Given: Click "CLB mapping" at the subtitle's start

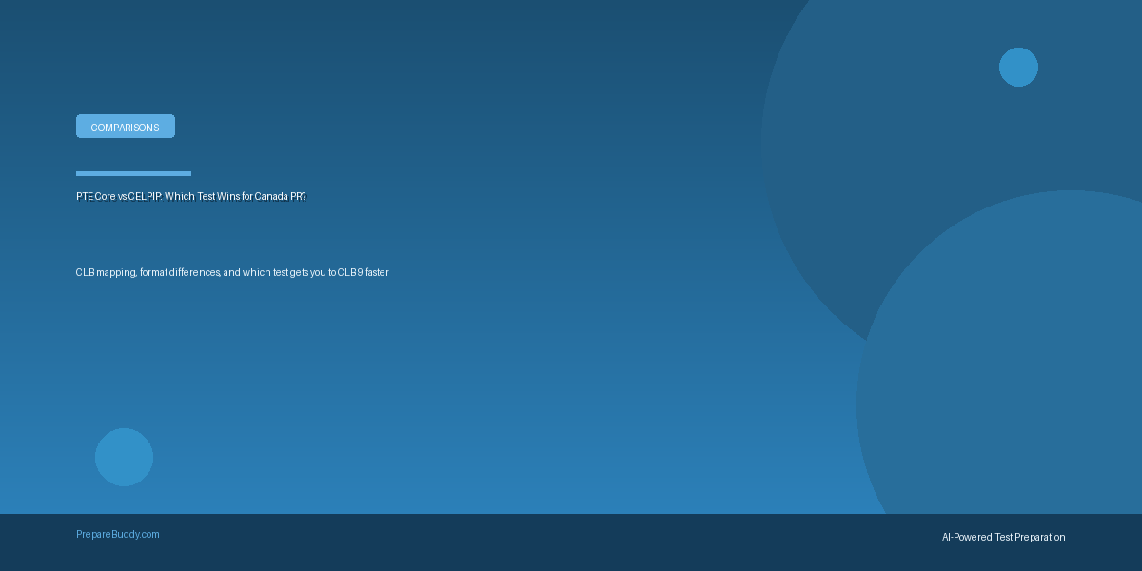Looking at the screenshot, I should pos(105,273).
